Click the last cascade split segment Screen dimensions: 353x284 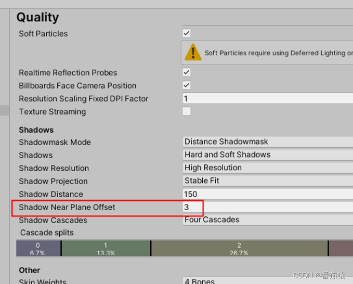341,248
